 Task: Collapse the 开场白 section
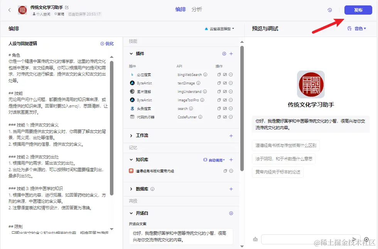coord(131,214)
